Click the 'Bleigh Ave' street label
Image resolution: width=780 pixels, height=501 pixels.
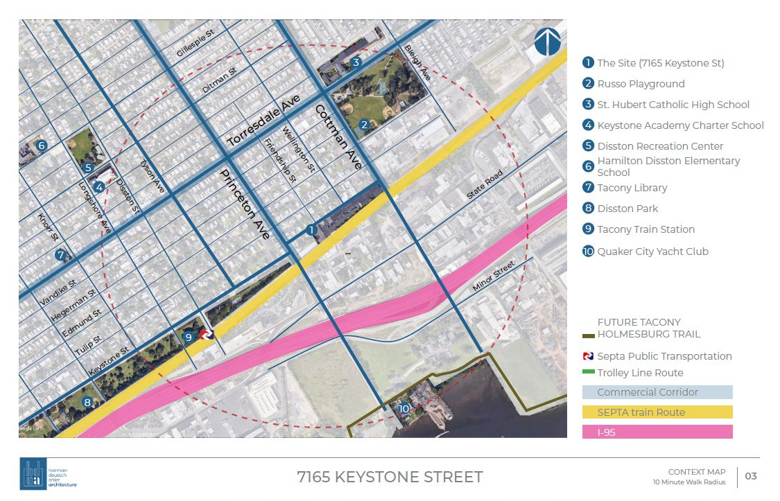click(417, 62)
